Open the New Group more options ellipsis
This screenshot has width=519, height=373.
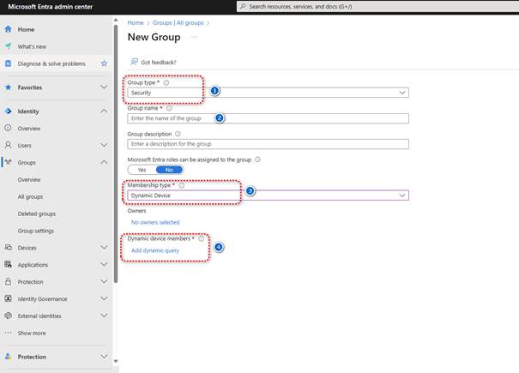(x=194, y=37)
